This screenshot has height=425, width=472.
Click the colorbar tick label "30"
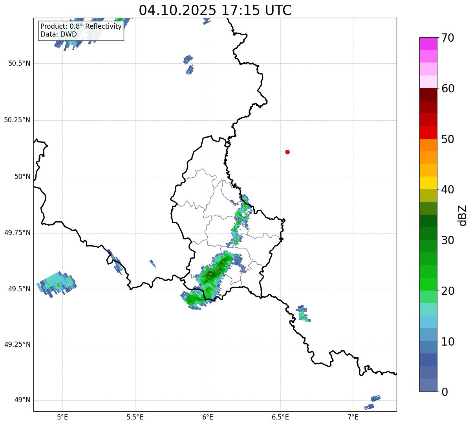448,240
